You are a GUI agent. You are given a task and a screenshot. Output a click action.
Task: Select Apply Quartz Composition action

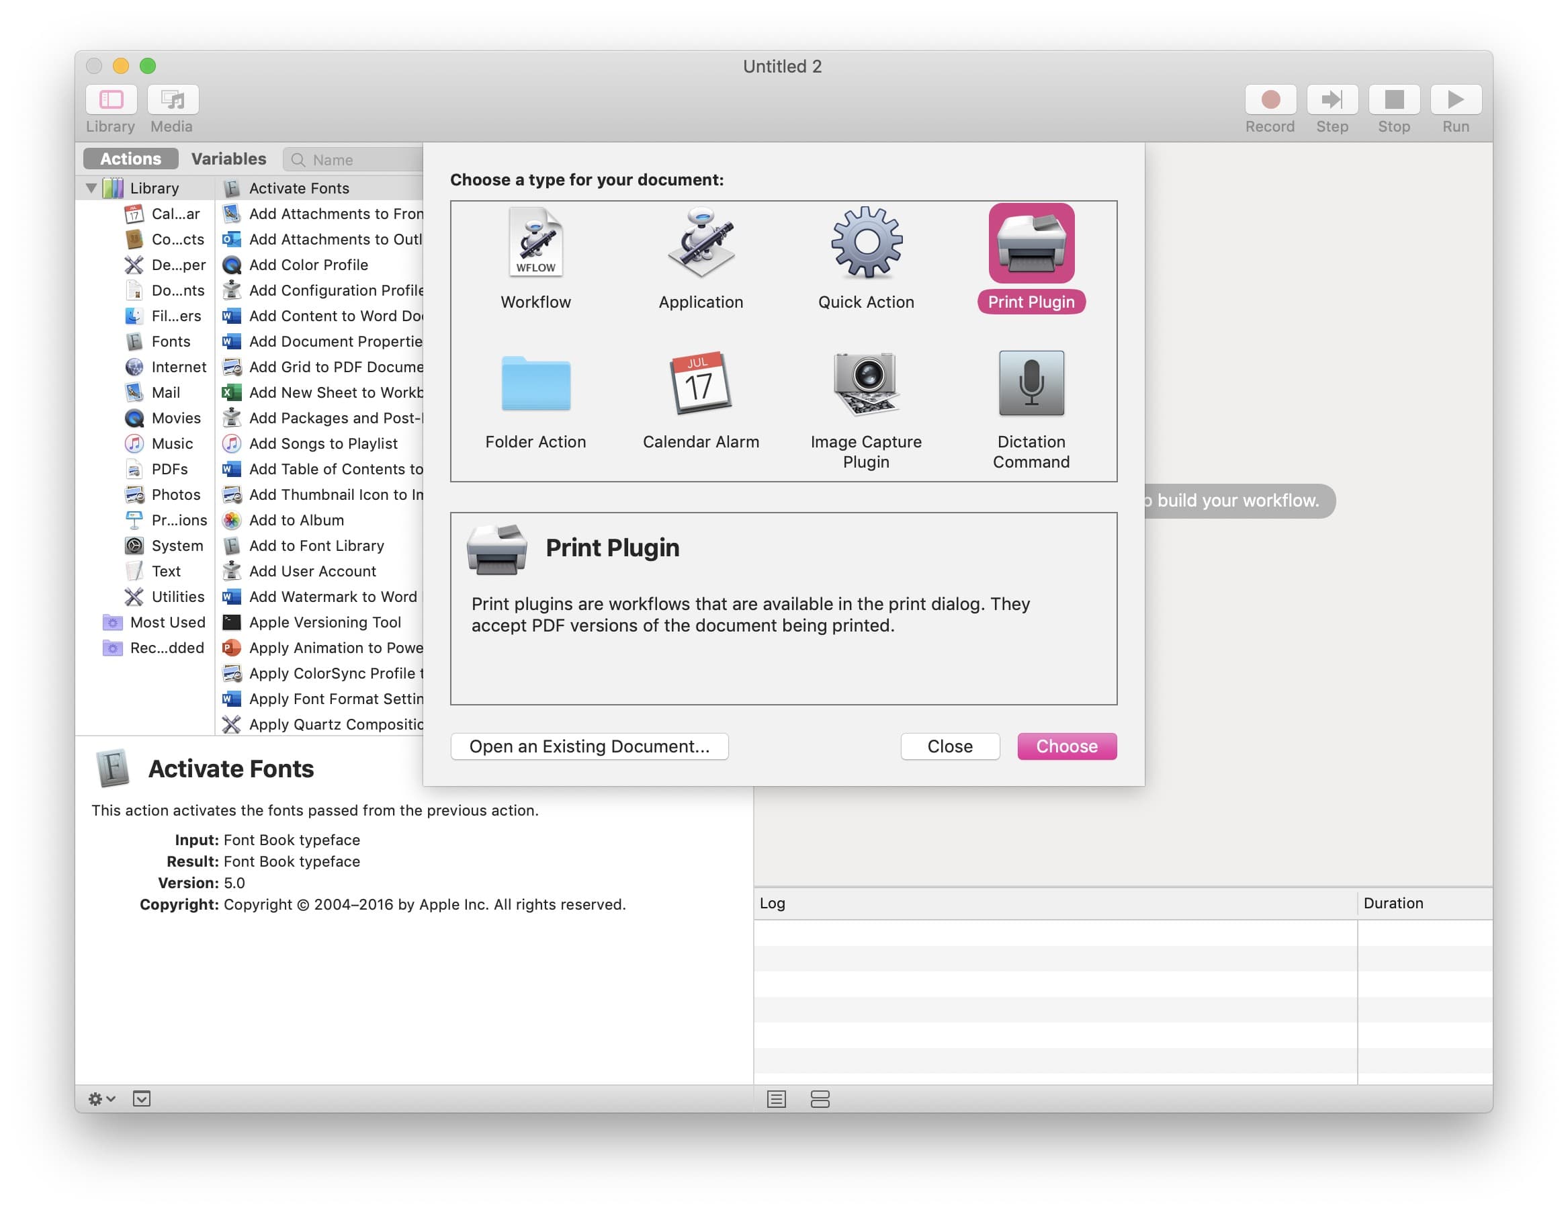320,724
